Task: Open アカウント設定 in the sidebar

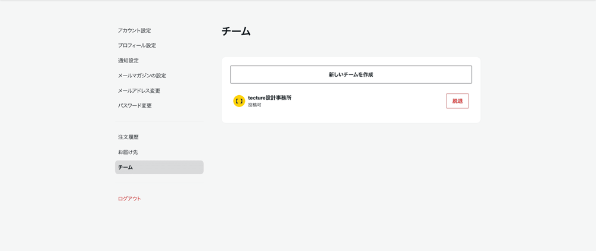Action: click(134, 30)
